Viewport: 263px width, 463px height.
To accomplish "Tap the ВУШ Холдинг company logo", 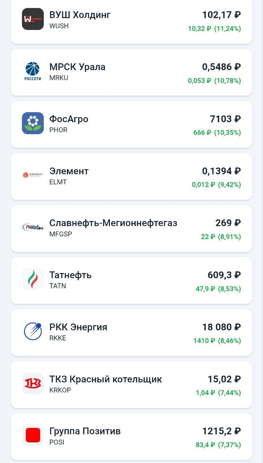I will tap(33, 19).
